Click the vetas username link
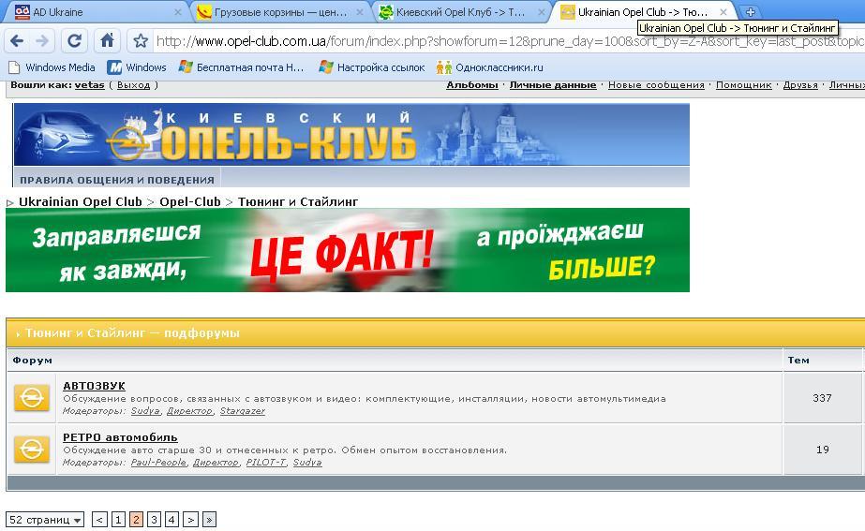 tap(89, 85)
